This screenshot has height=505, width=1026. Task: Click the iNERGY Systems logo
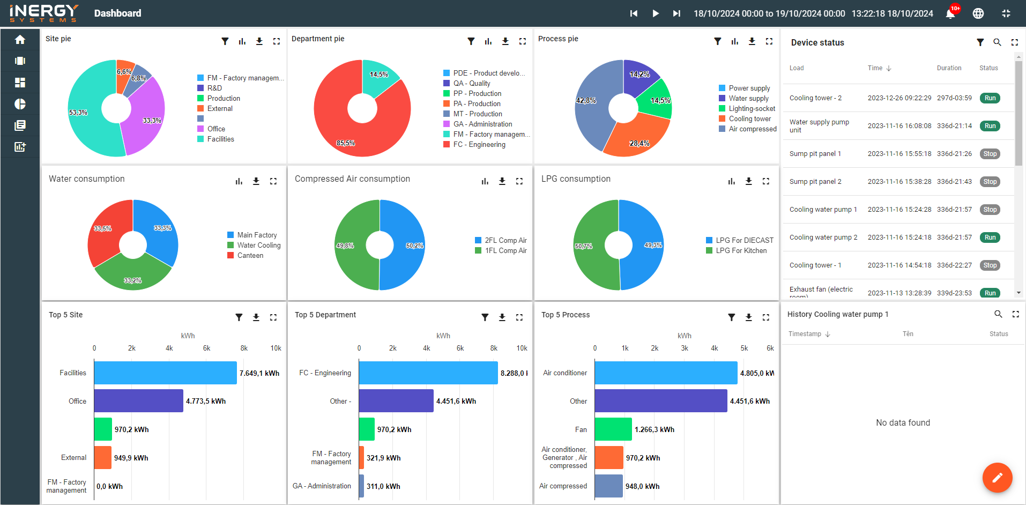(44, 13)
